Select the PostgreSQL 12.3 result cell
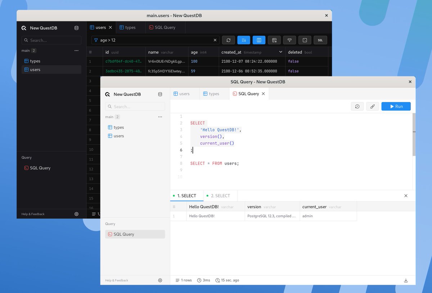This screenshot has height=293, width=432. click(x=272, y=216)
